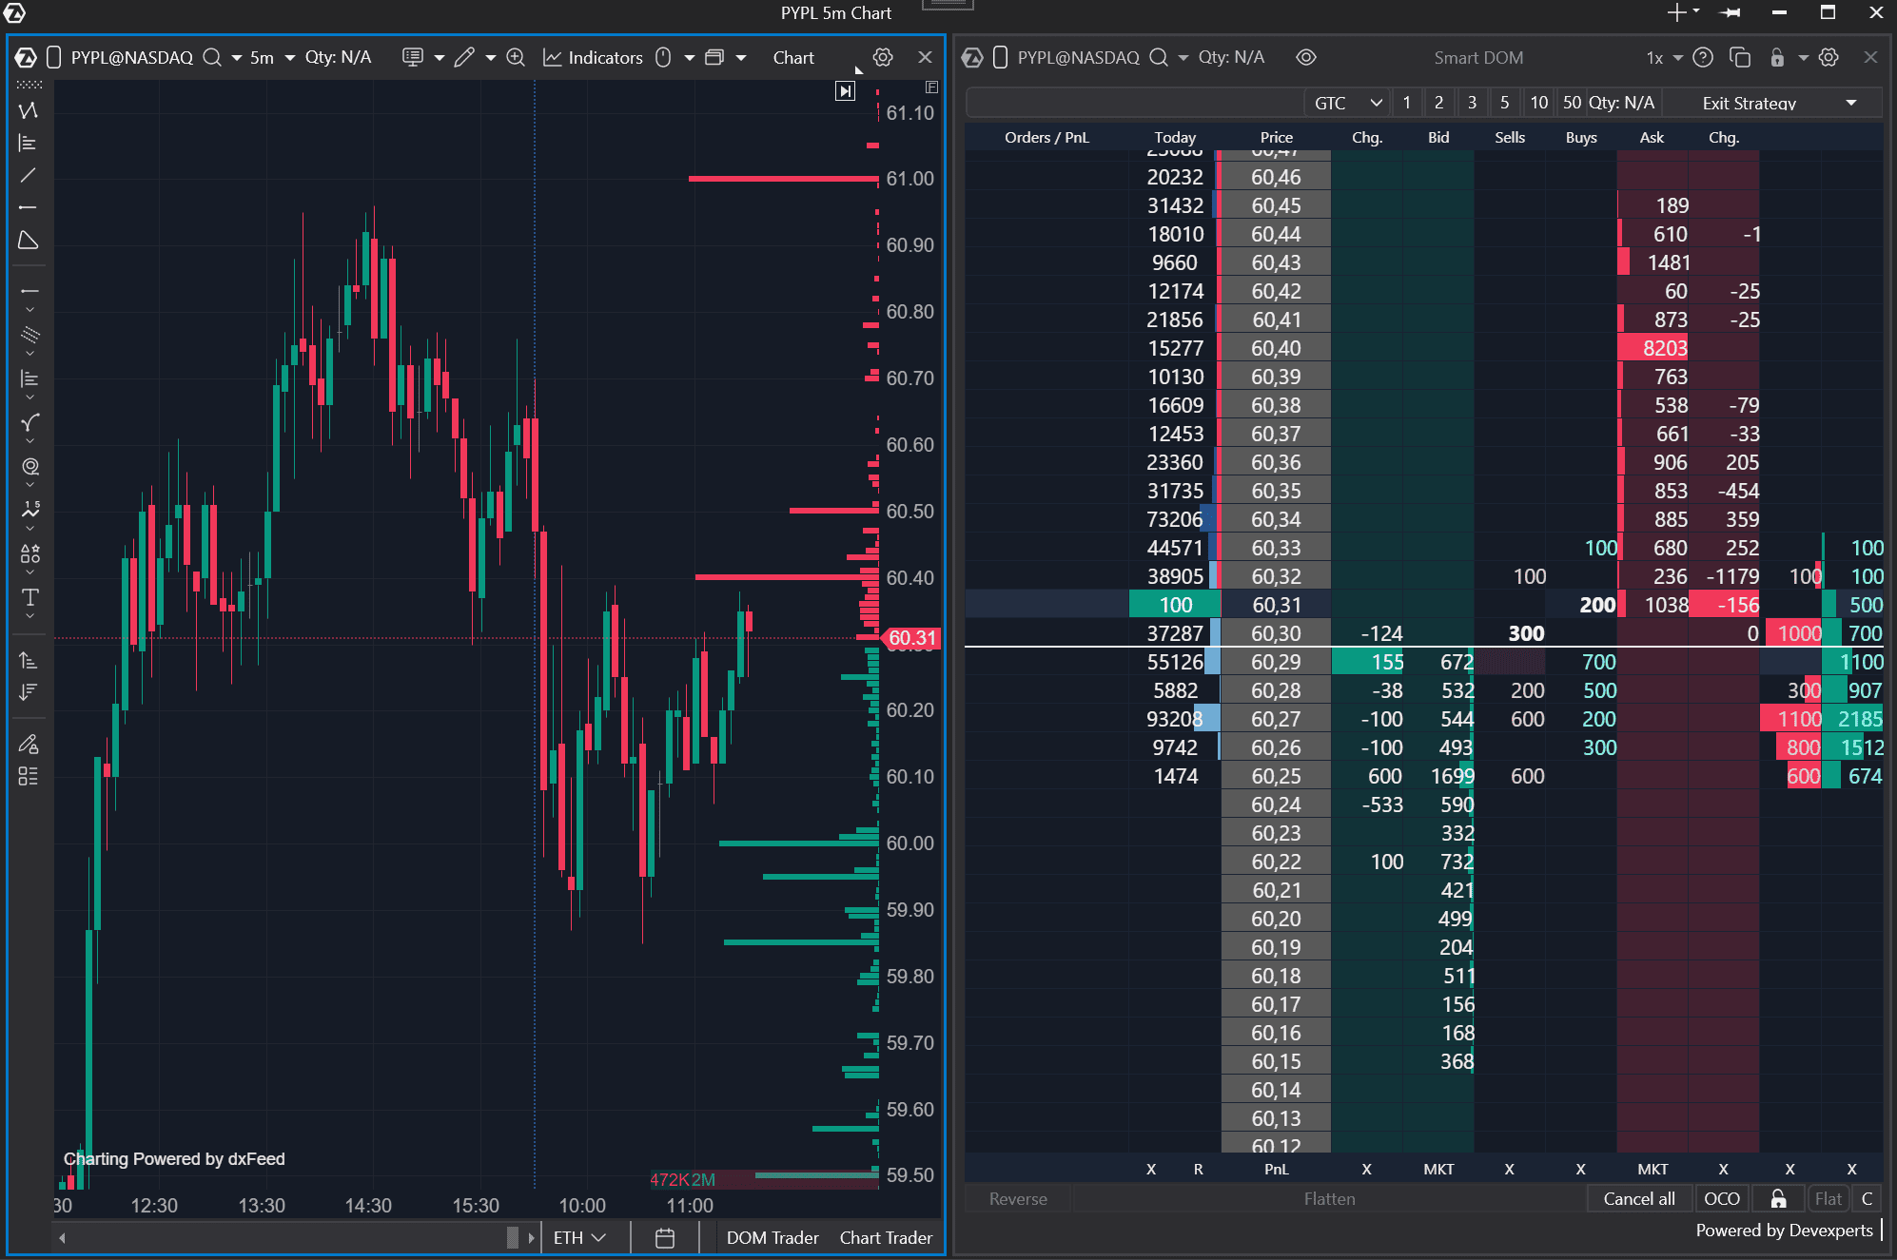
Task: Click the horizontal scrollbar below the chart
Action: [285, 1237]
